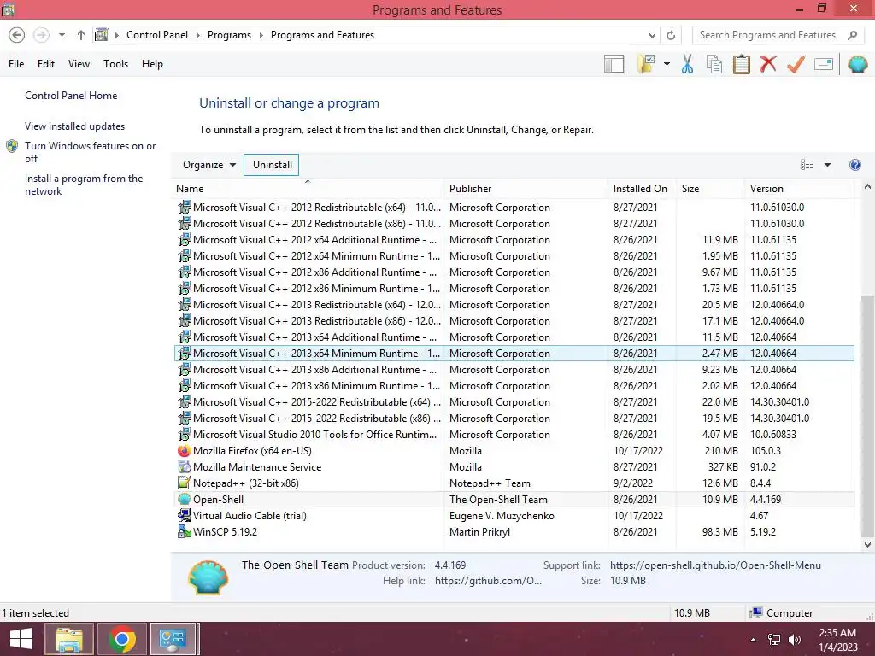Click the Rename toolbar icon
The image size is (875, 656).
(x=824, y=64)
